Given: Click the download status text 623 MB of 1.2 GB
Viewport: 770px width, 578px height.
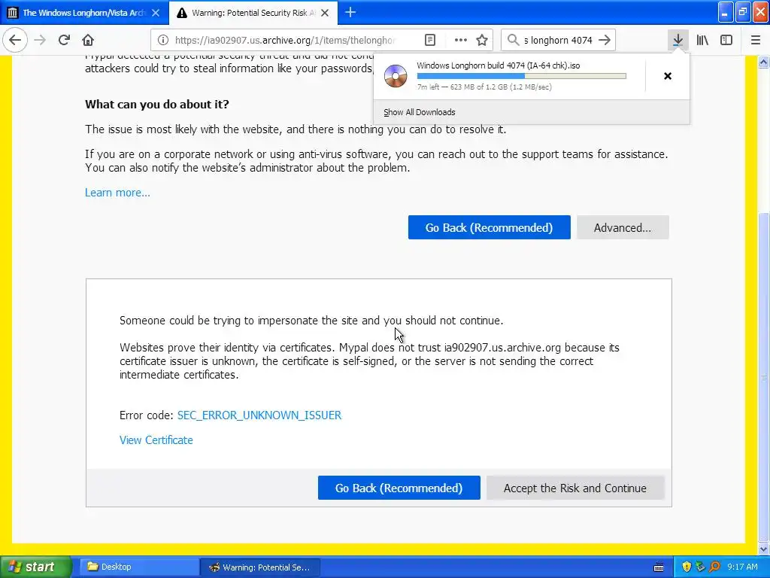Looking at the screenshot, I should click(x=484, y=87).
